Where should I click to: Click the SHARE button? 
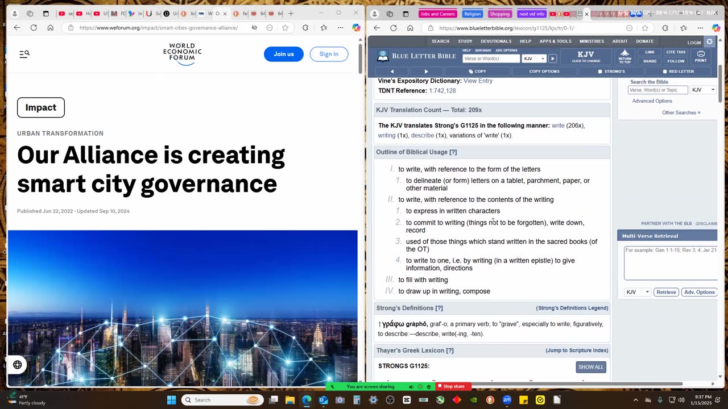click(650, 61)
